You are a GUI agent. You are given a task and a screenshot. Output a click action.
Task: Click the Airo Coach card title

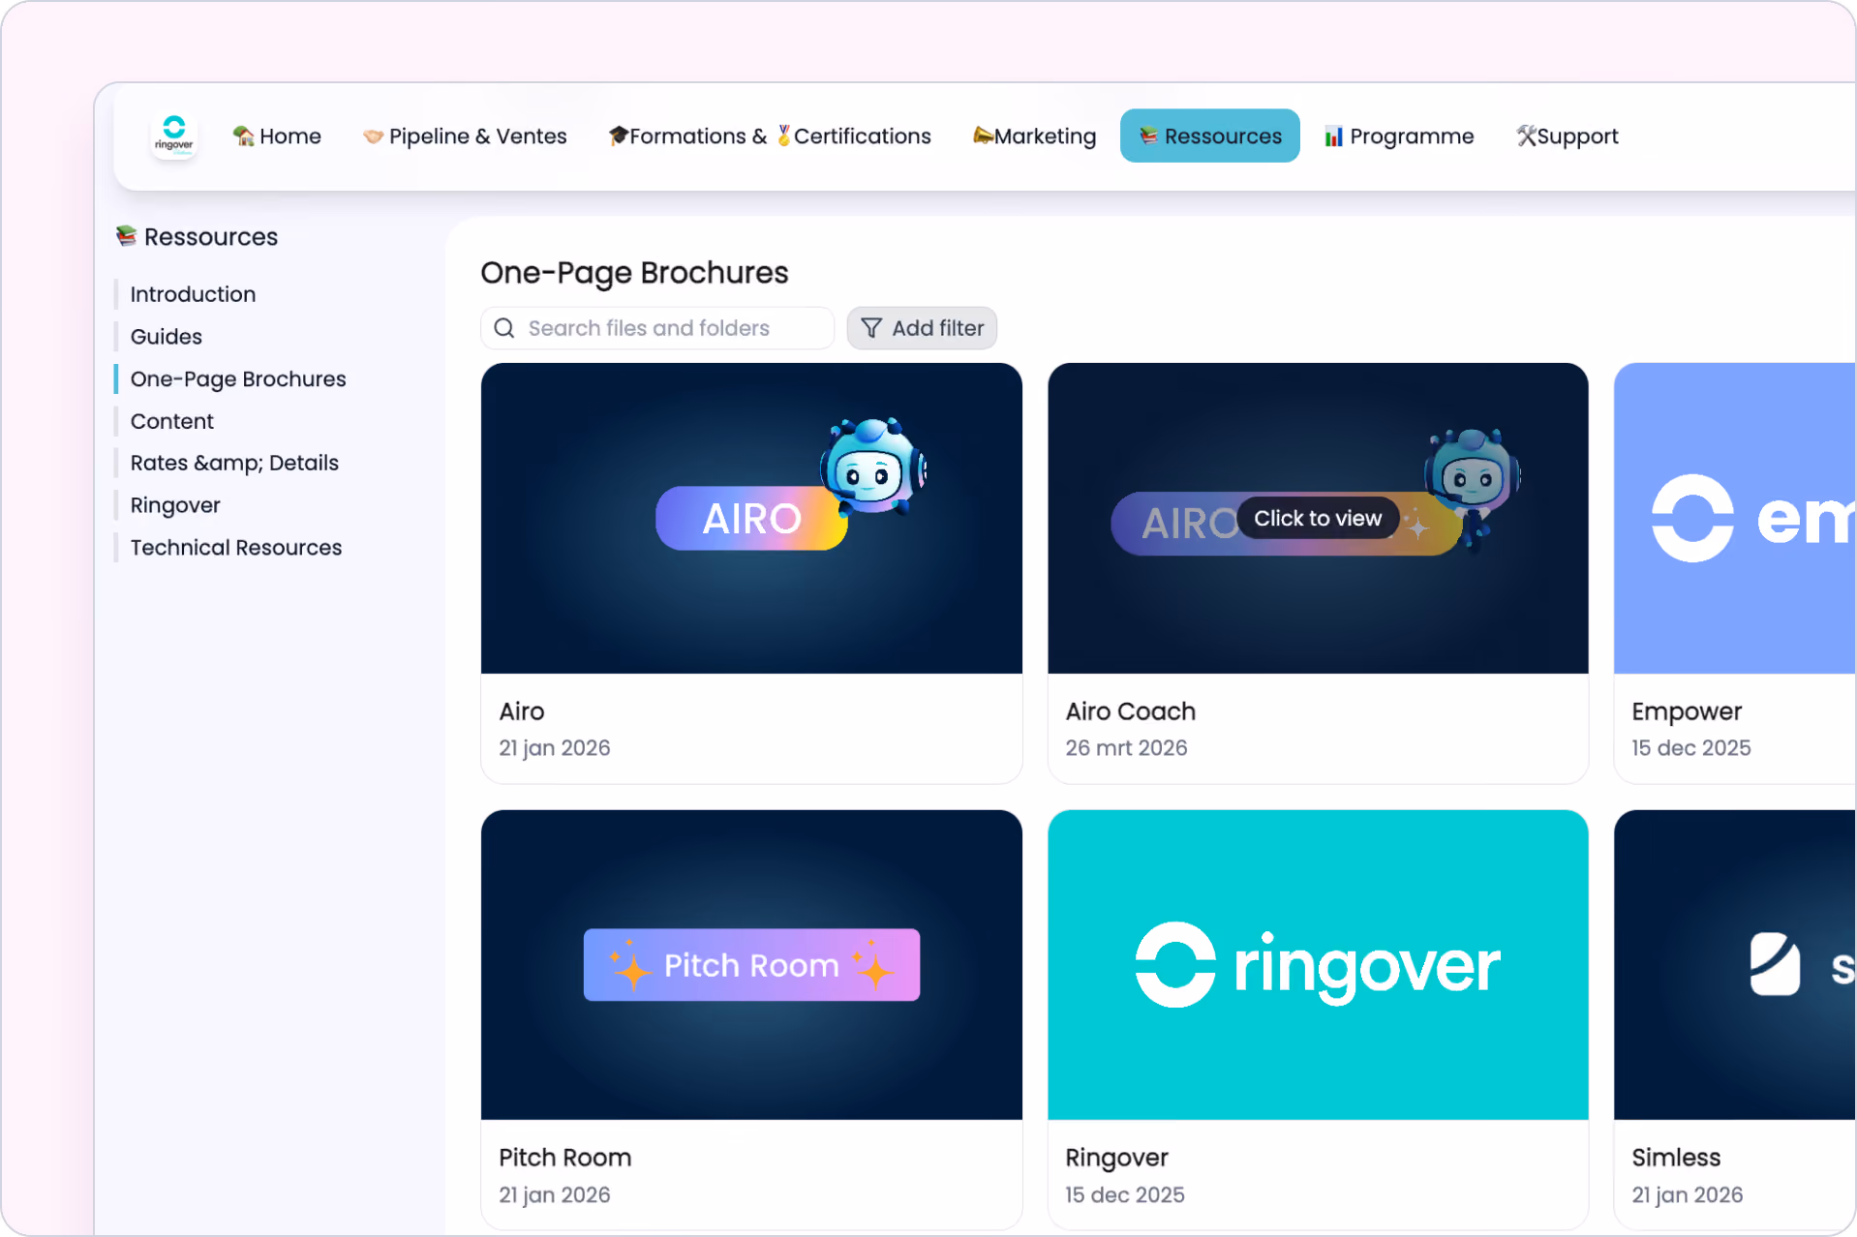(x=1131, y=711)
